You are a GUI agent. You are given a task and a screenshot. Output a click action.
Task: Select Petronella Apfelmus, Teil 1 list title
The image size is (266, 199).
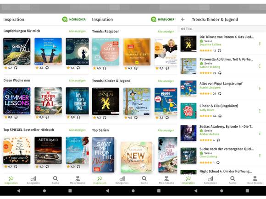coord(226,59)
